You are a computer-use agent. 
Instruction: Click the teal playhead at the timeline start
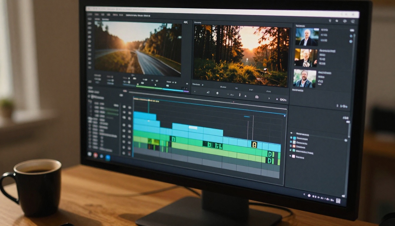point(149,106)
